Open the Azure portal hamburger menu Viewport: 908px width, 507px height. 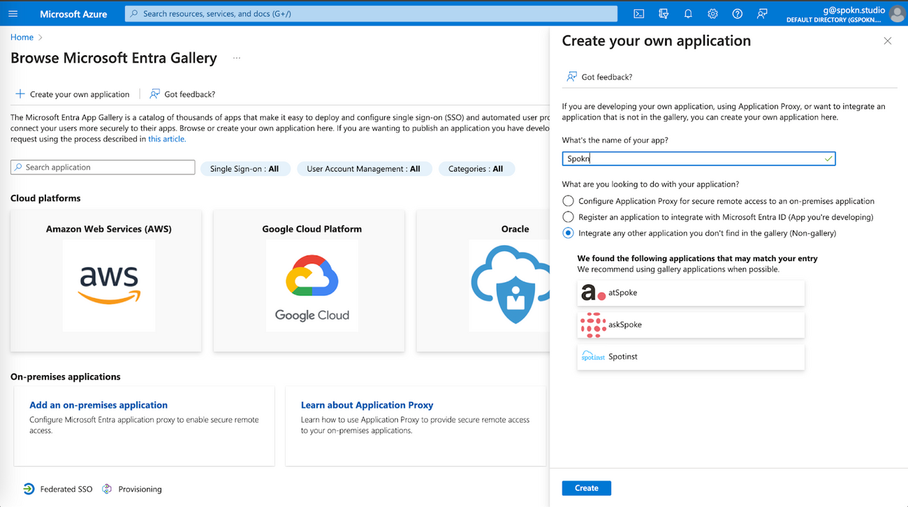[13, 13]
